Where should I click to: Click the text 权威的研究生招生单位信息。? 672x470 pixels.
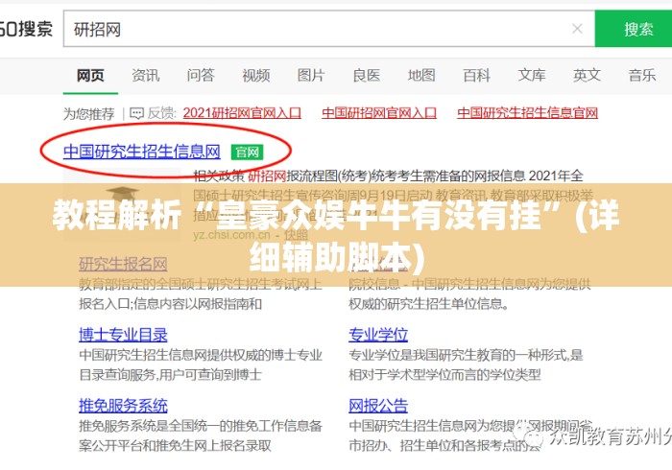pos(429,304)
